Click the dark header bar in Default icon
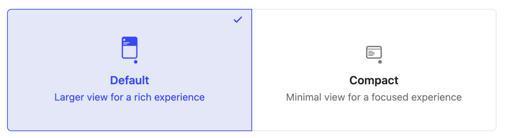 click(129, 41)
